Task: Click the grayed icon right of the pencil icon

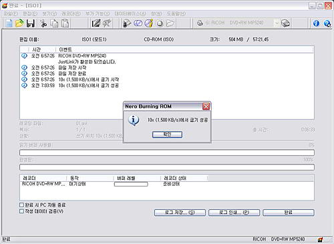Action: [x=107, y=23]
